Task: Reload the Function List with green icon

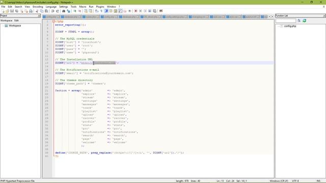Action: (305, 20)
